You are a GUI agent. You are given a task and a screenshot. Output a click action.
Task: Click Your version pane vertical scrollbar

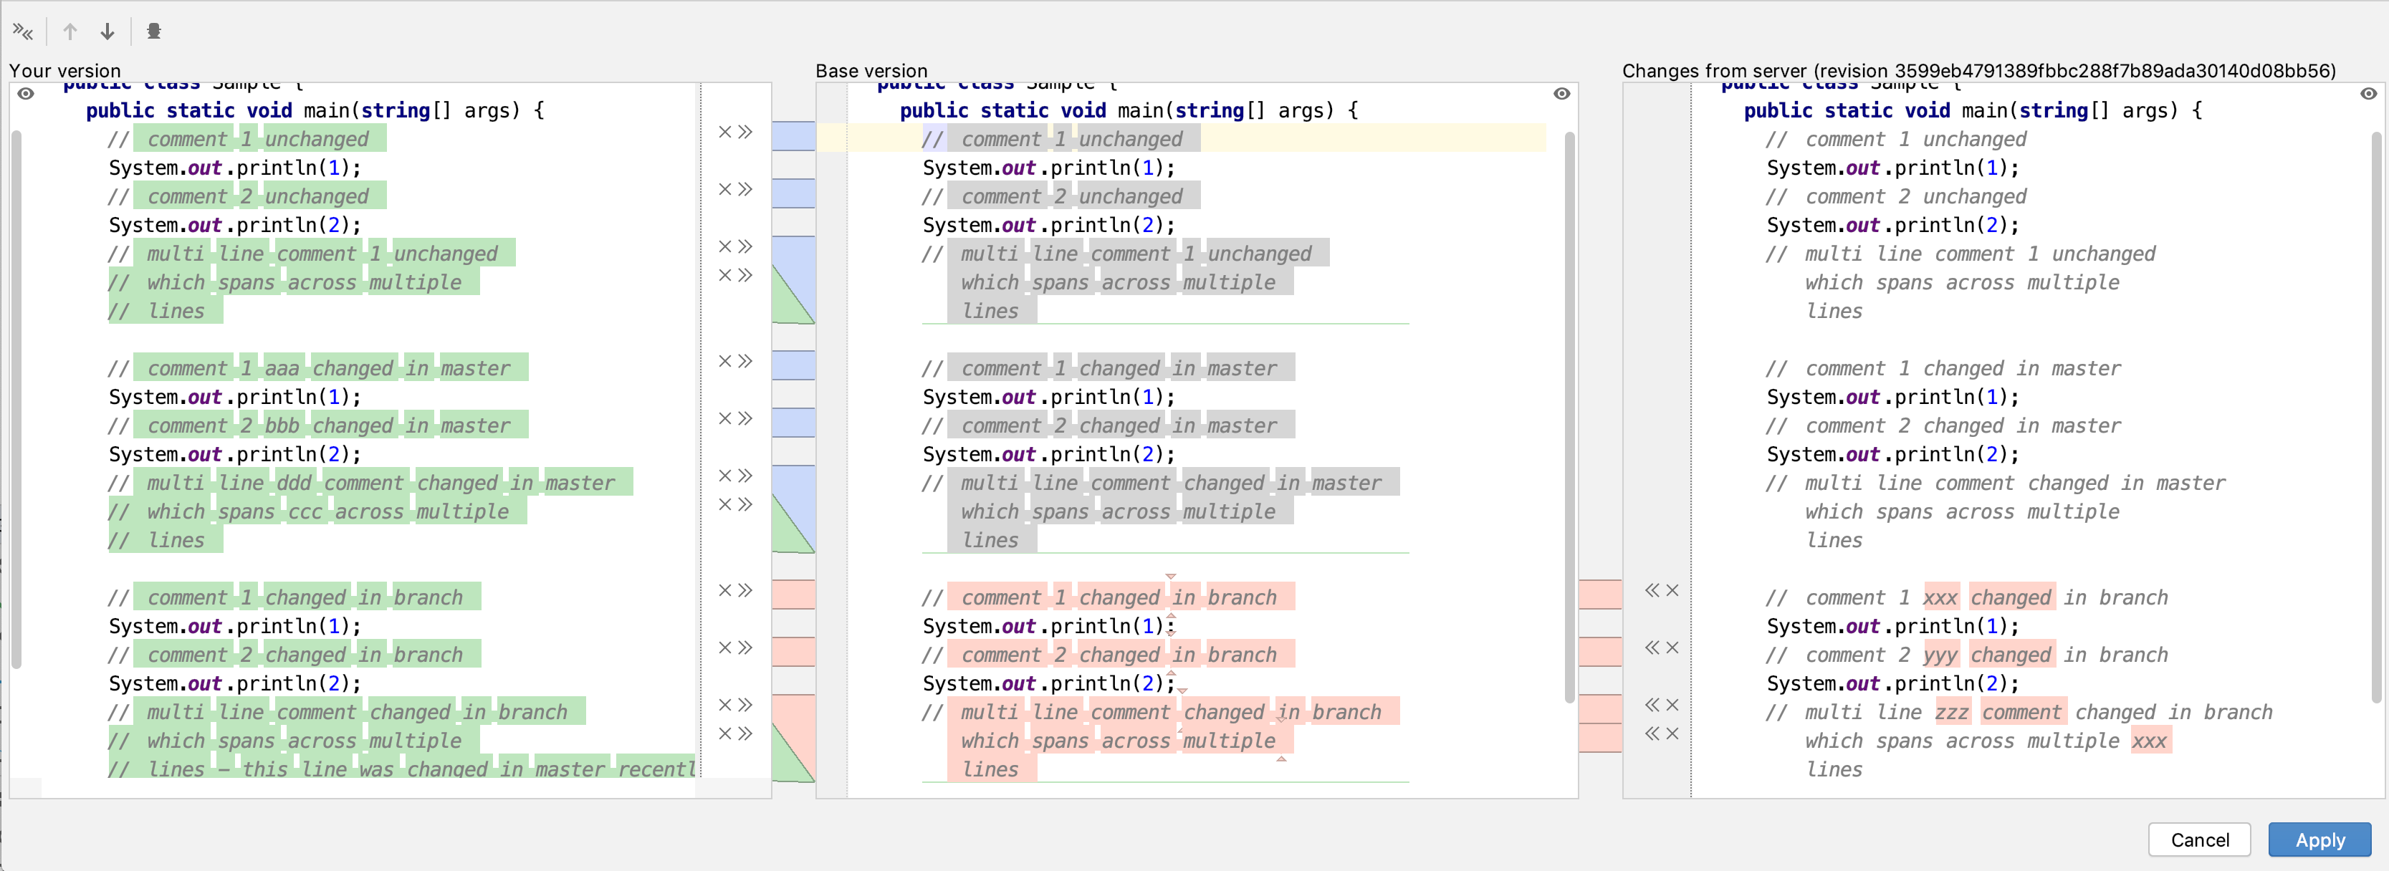(16, 398)
